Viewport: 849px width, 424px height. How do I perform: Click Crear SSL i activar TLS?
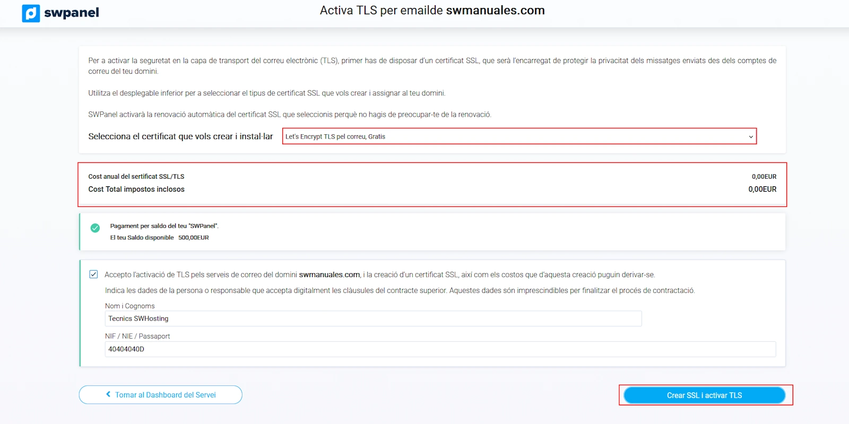704,395
